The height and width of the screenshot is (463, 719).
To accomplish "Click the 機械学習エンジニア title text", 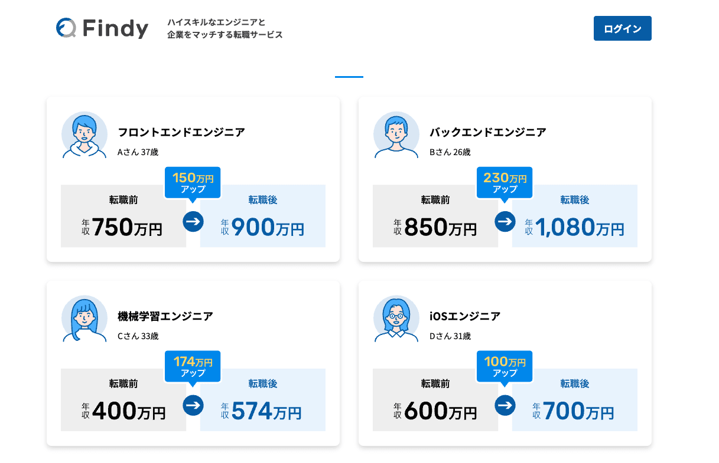I will click(x=165, y=316).
